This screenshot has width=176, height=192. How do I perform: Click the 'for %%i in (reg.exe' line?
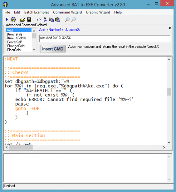pyautogui.click(x=64, y=86)
